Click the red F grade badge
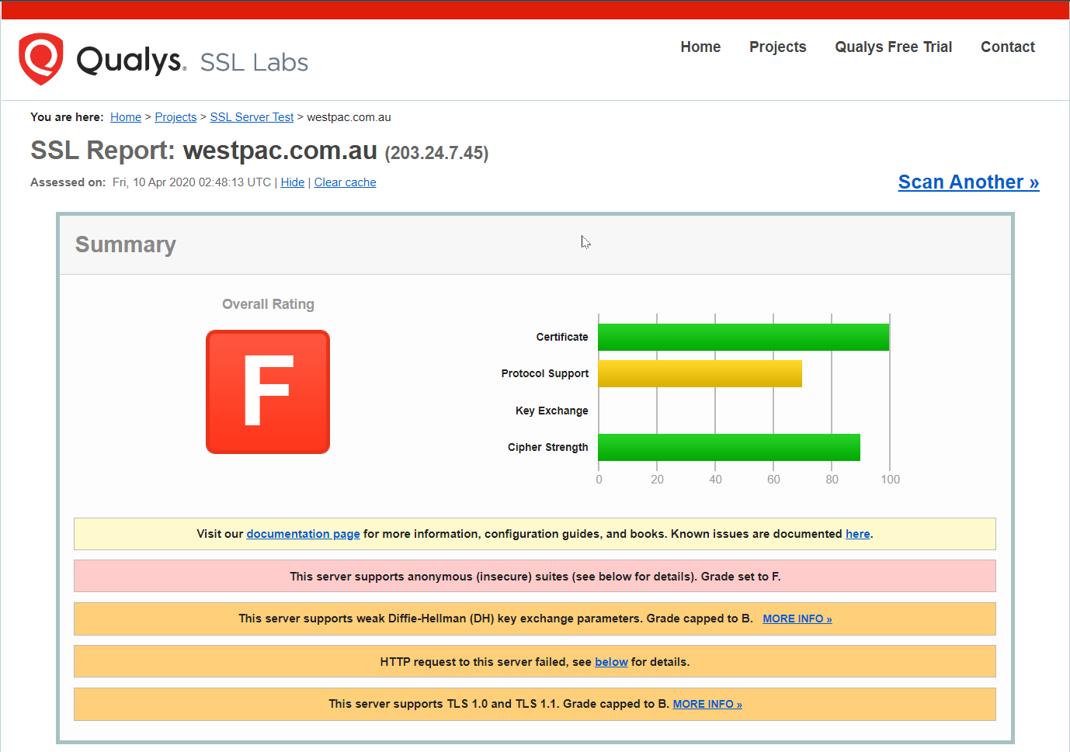1070x752 pixels. point(268,392)
